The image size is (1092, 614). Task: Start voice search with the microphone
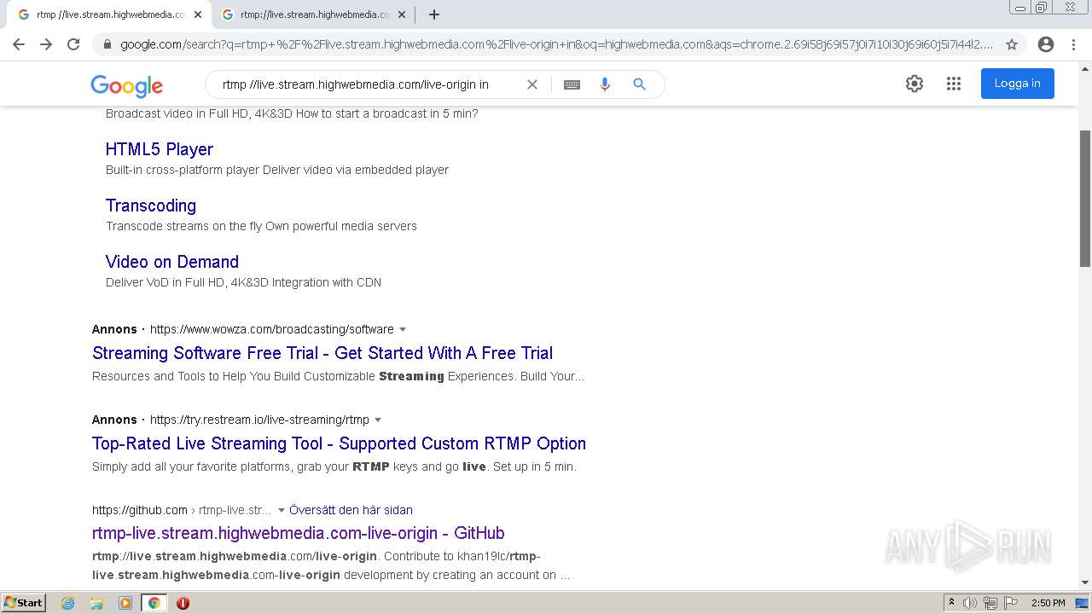pyautogui.click(x=605, y=84)
